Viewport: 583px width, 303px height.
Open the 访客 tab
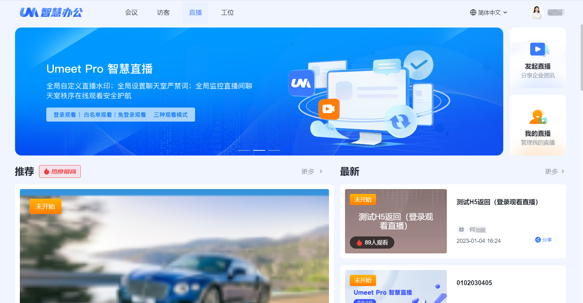point(163,12)
